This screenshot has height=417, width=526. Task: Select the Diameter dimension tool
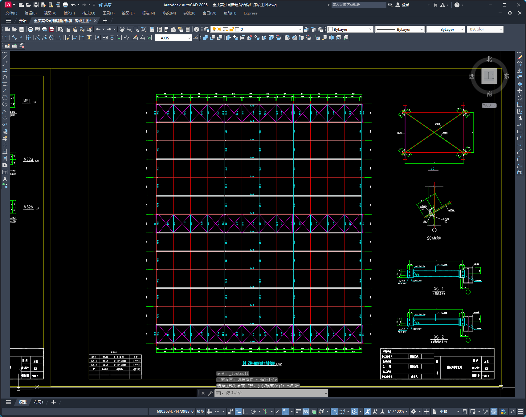[52, 38]
